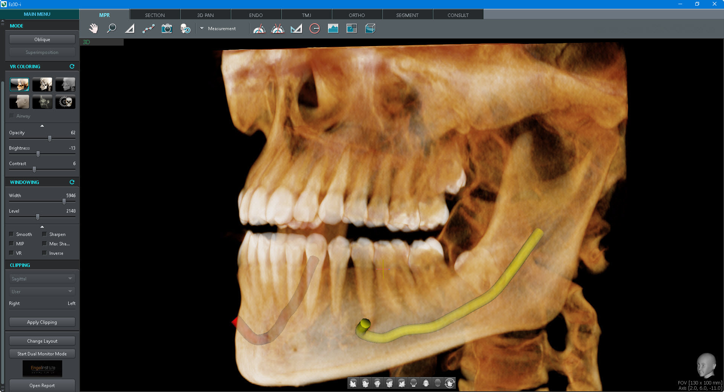Click the Opacity slider handle
This screenshot has height=392, width=724.
[50, 139]
